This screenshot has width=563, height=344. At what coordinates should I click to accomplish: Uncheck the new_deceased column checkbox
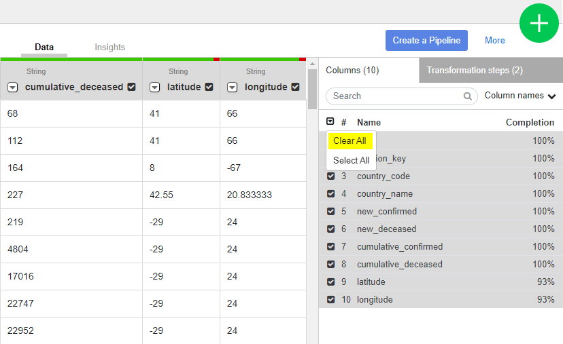[x=331, y=229]
